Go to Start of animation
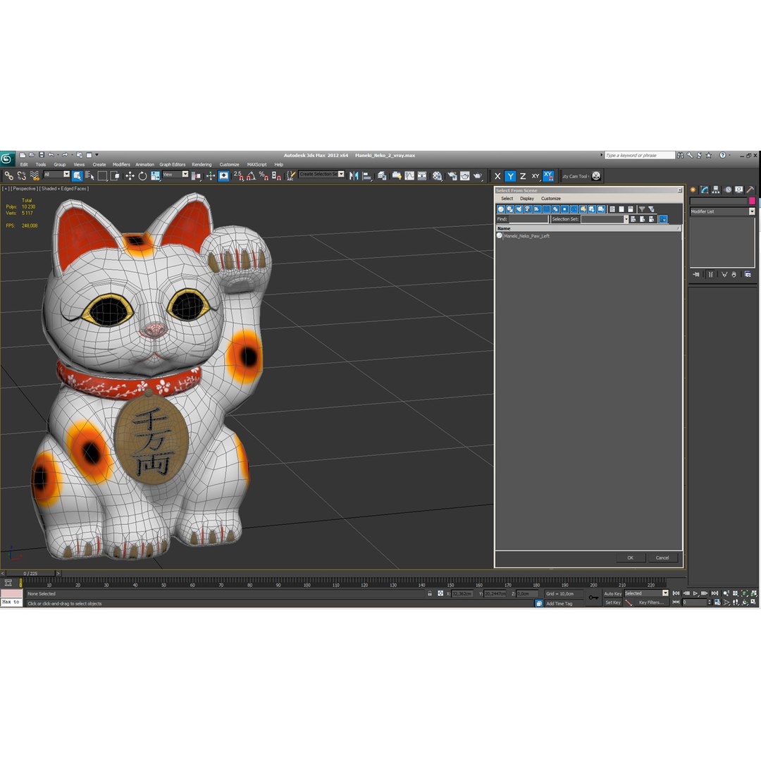The height and width of the screenshot is (761, 761). 676,593
